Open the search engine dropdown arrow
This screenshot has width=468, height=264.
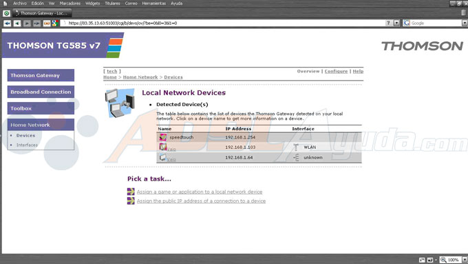tap(465, 23)
